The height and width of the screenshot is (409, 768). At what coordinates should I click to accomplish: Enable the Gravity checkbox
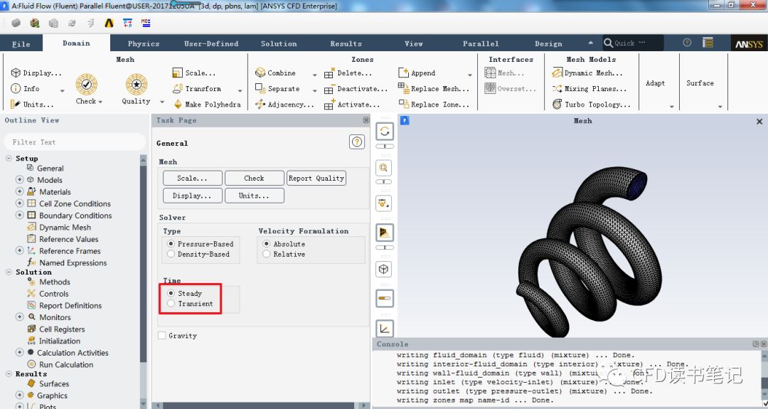(x=162, y=336)
